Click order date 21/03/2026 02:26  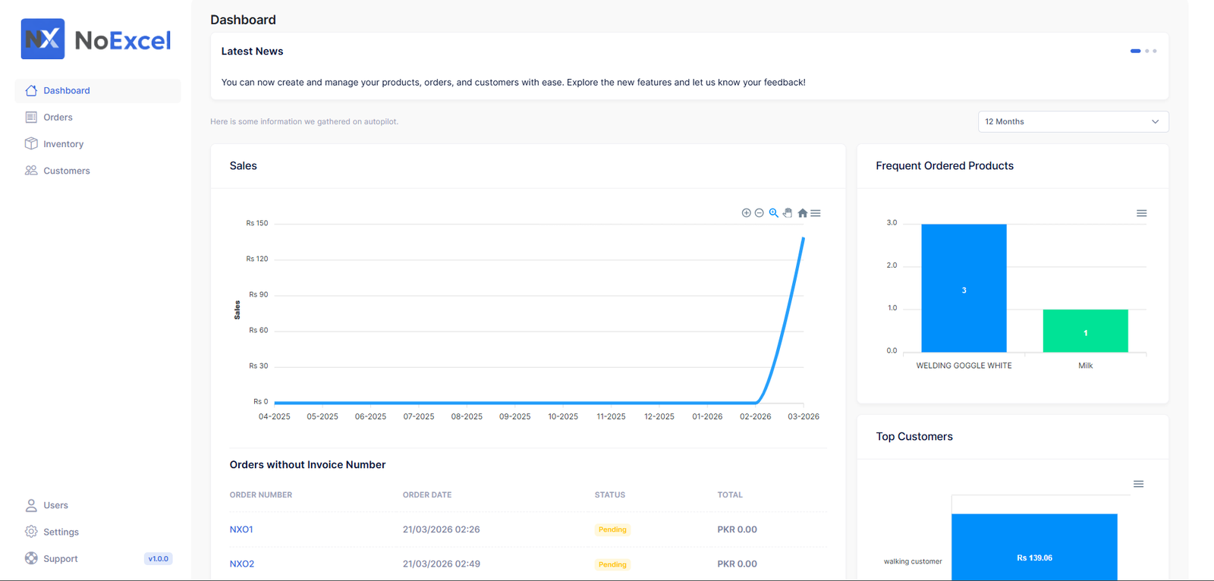click(441, 529)
